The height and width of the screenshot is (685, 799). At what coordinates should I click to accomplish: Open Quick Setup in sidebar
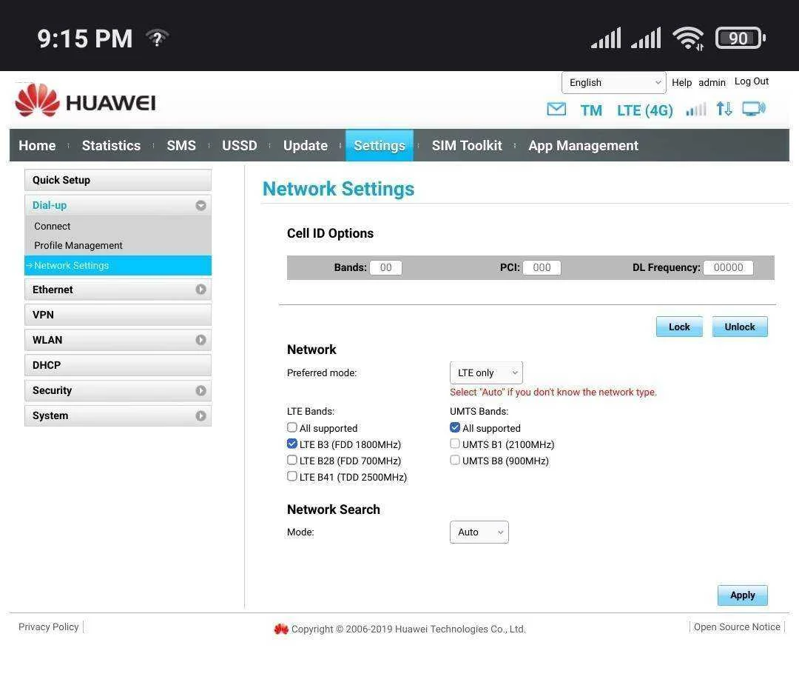point(118,180)
